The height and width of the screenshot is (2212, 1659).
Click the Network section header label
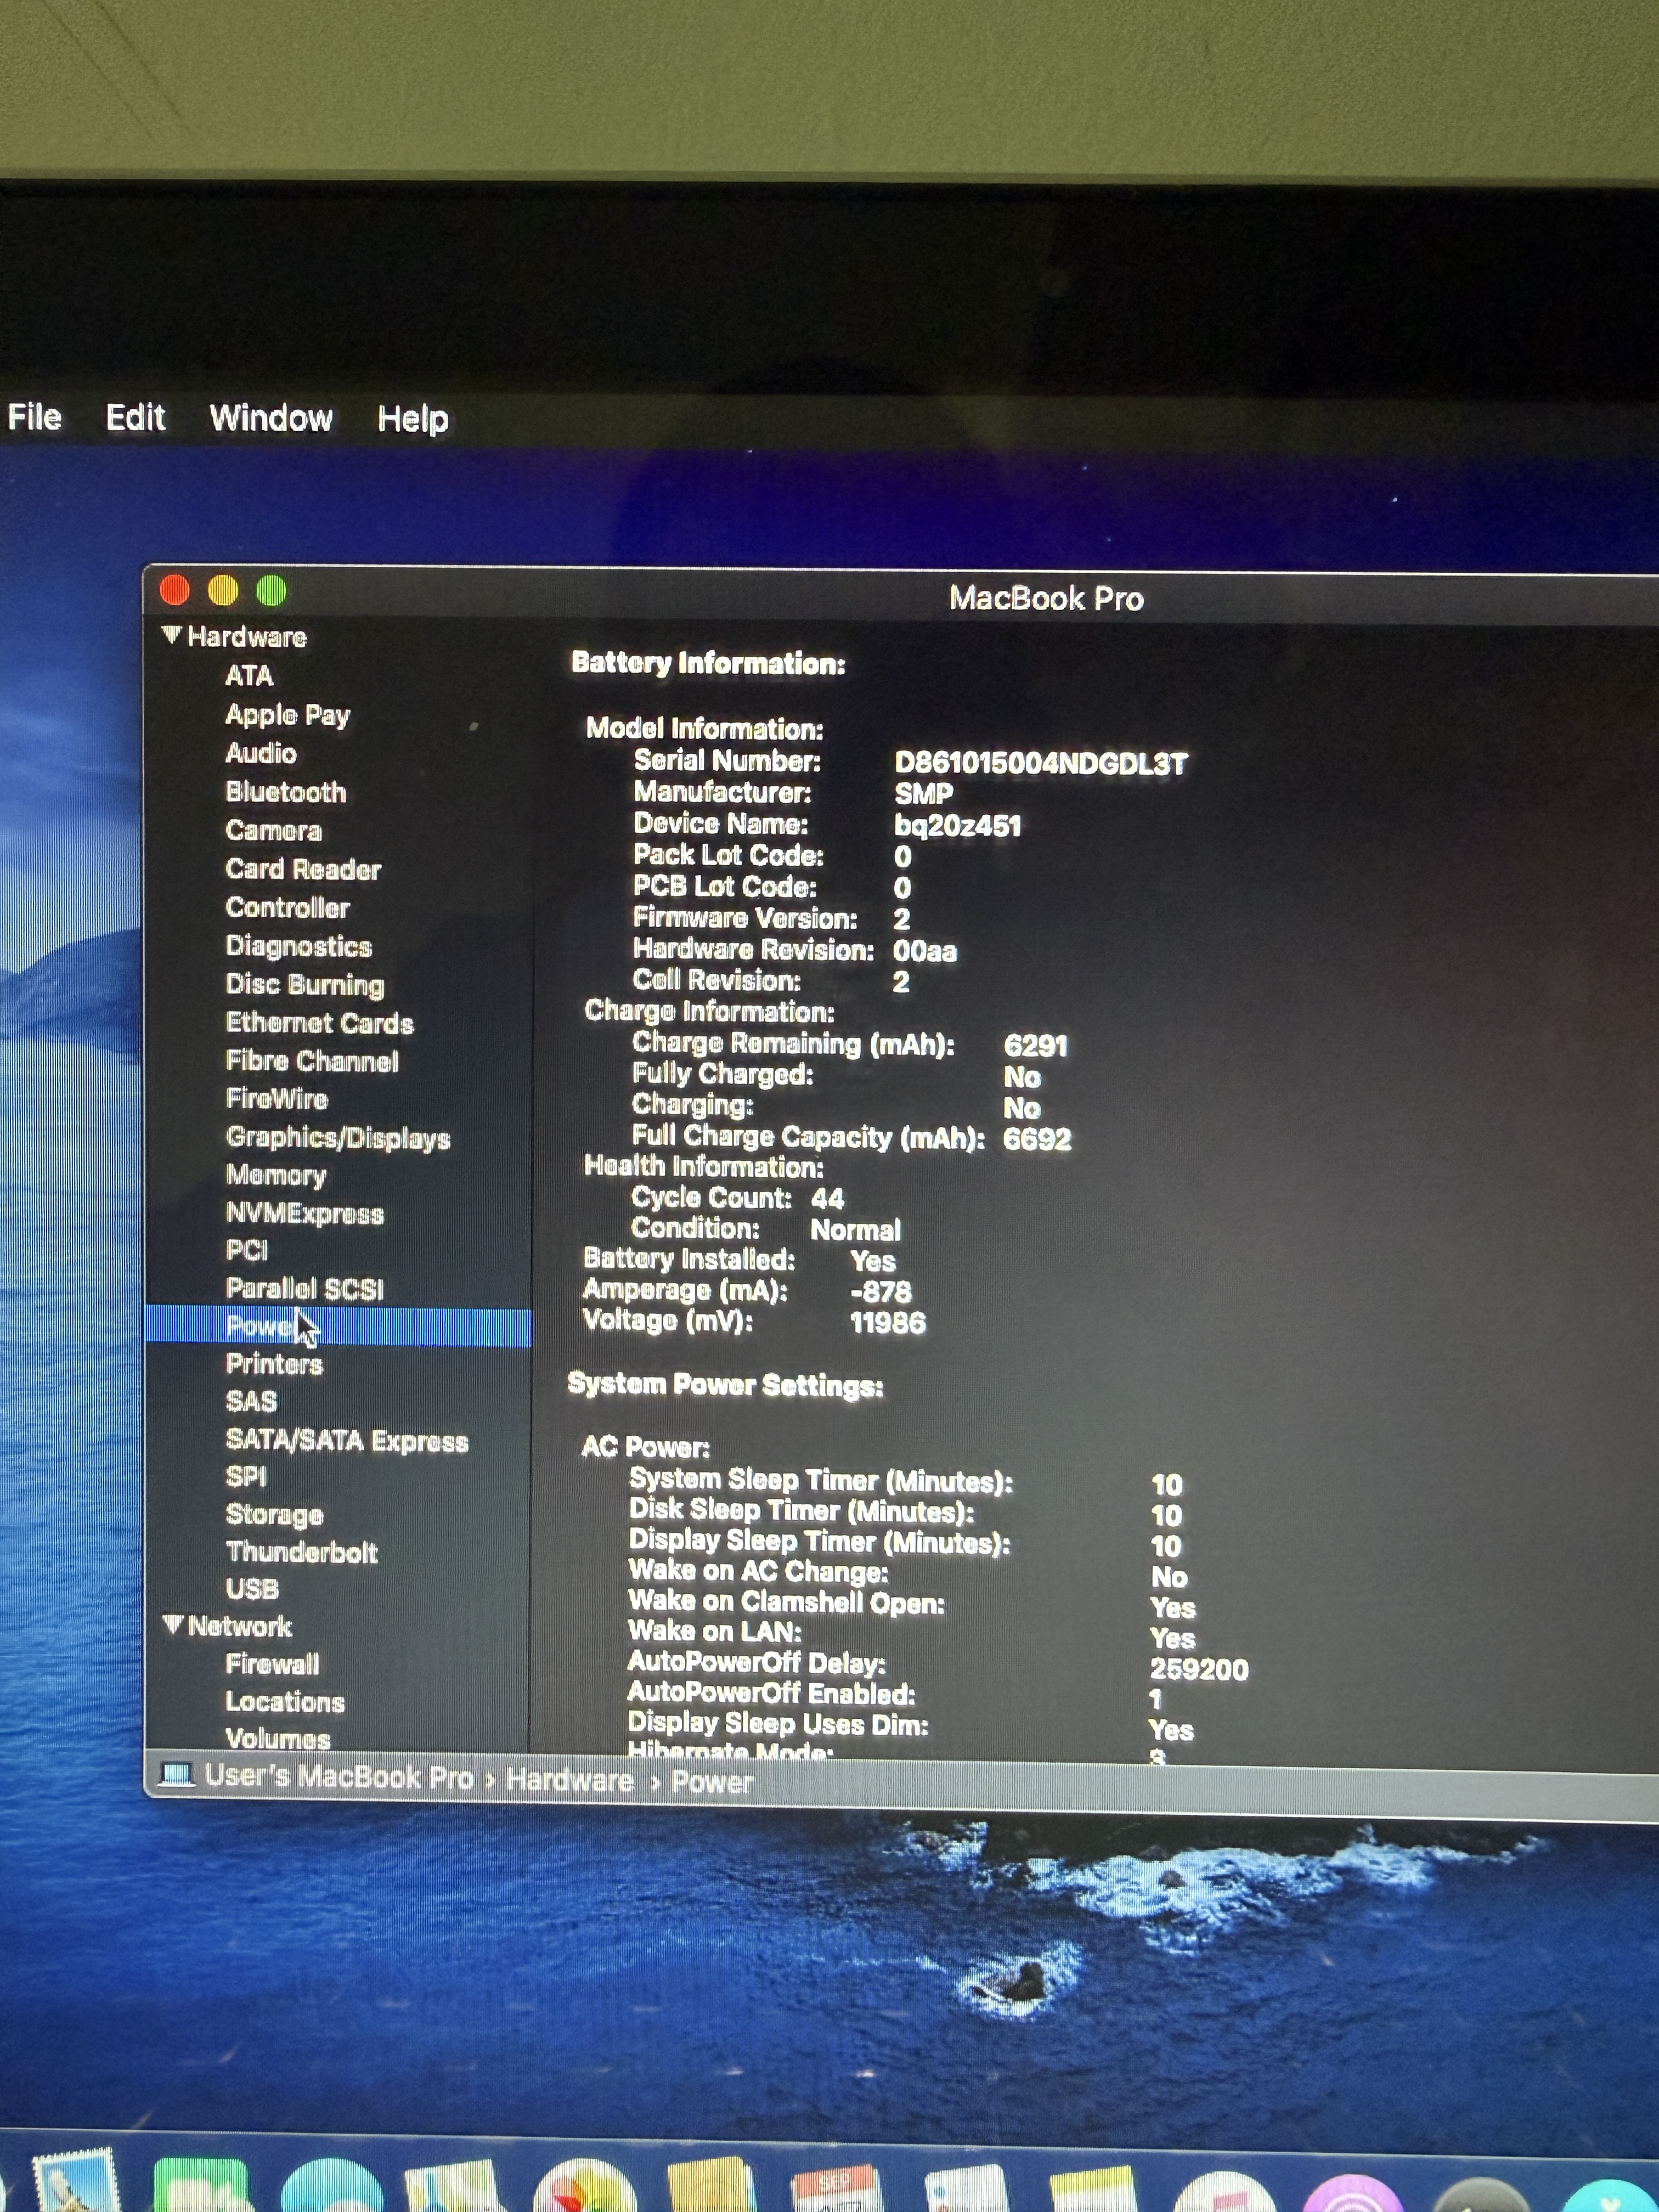point(240,1626)
